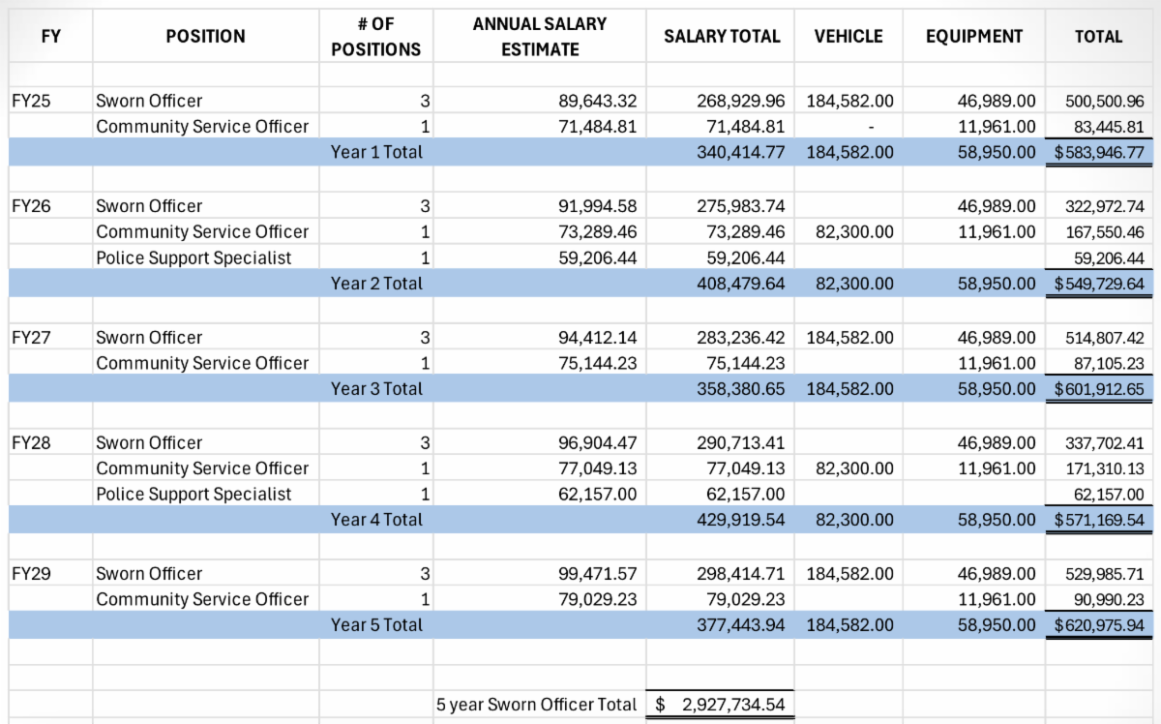The height and width of the screenshot is (724, 1161).
Task: Click the 5 year Sworn Officer Total label
Action: (538, 705)
